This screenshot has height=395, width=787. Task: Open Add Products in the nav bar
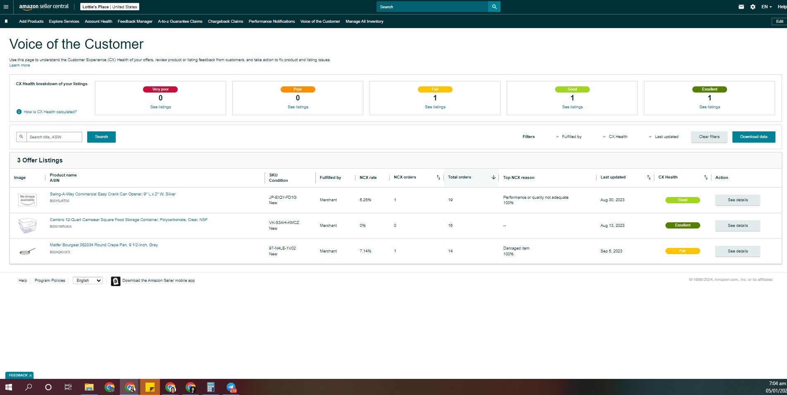31,21
